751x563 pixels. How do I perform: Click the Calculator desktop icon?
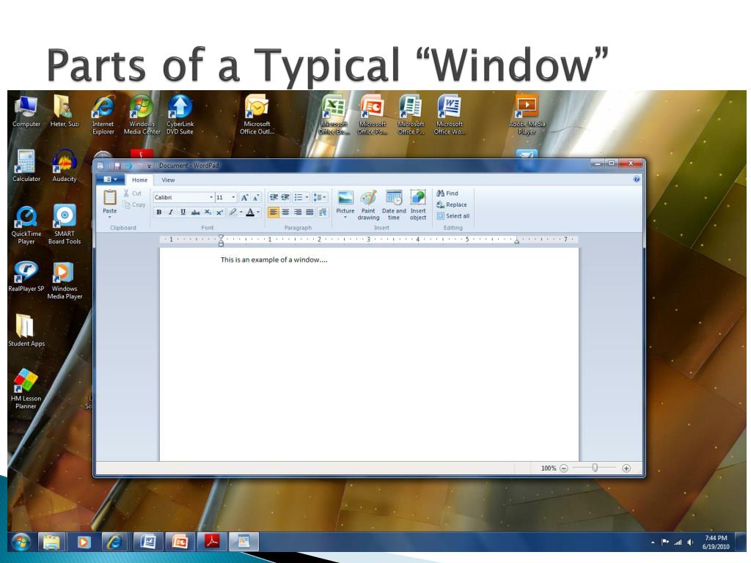tap(26, 166)
